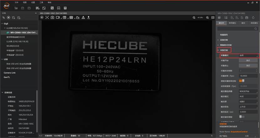Open file using the folder toolbar icon
Image resolution: width=260 pixels, height=138 pixels.
click(x=16, y=8)
